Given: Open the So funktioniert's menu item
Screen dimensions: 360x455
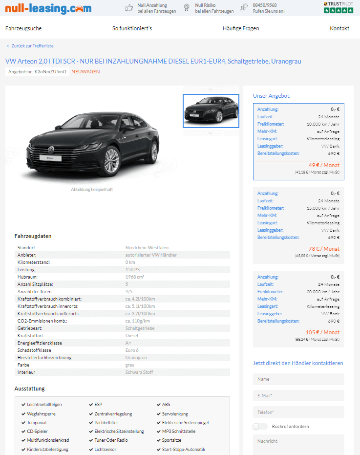Looking at the screenshot, I should point(132,28).
